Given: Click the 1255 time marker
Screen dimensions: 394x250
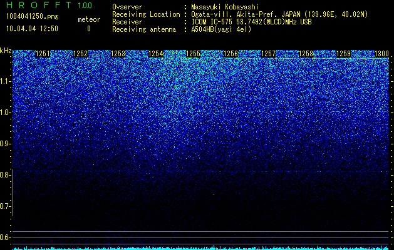Looking at the screenshot, I should pos(193,54).
